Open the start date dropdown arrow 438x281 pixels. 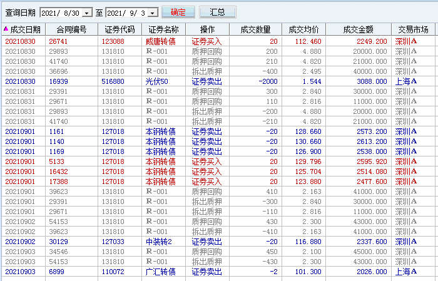(86, 13)
